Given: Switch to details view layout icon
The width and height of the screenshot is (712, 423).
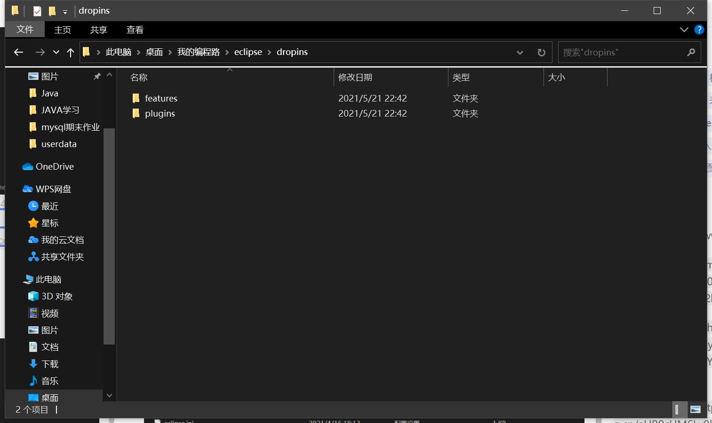Looking at the screenshot, I should click(x=680, y=409).
